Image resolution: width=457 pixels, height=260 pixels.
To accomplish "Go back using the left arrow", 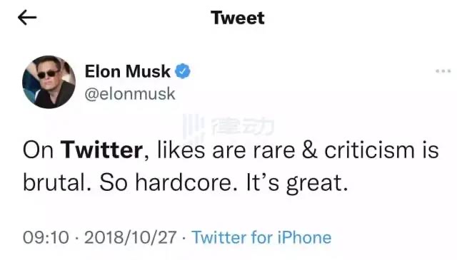I will [27, 17].
